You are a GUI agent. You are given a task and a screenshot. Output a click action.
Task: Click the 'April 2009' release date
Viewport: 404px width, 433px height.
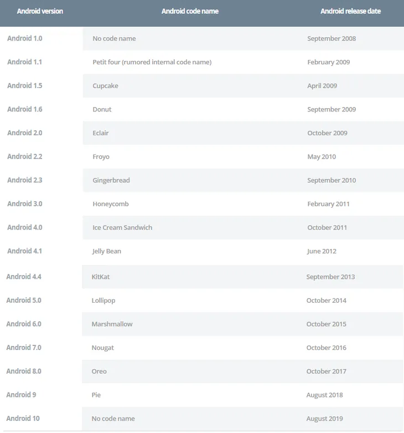coord(322,86)
